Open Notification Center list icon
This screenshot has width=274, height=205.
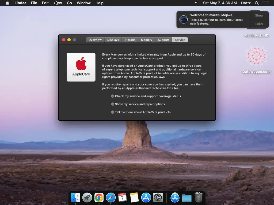pyautogui.click(x=265, y=3)
